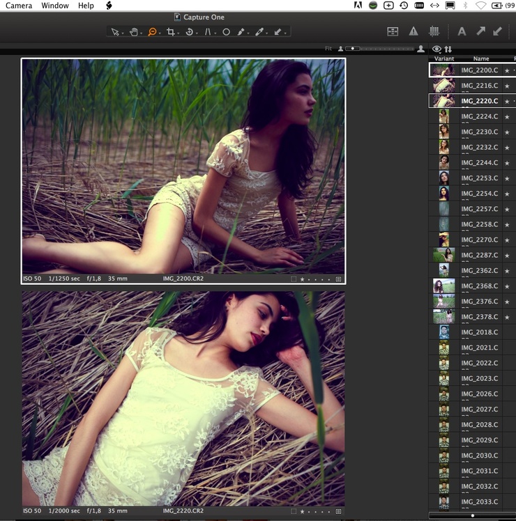Open Zoom tool options dropdown arrow
Viewport: 516px width, 521px height.
tap(160, 33)
